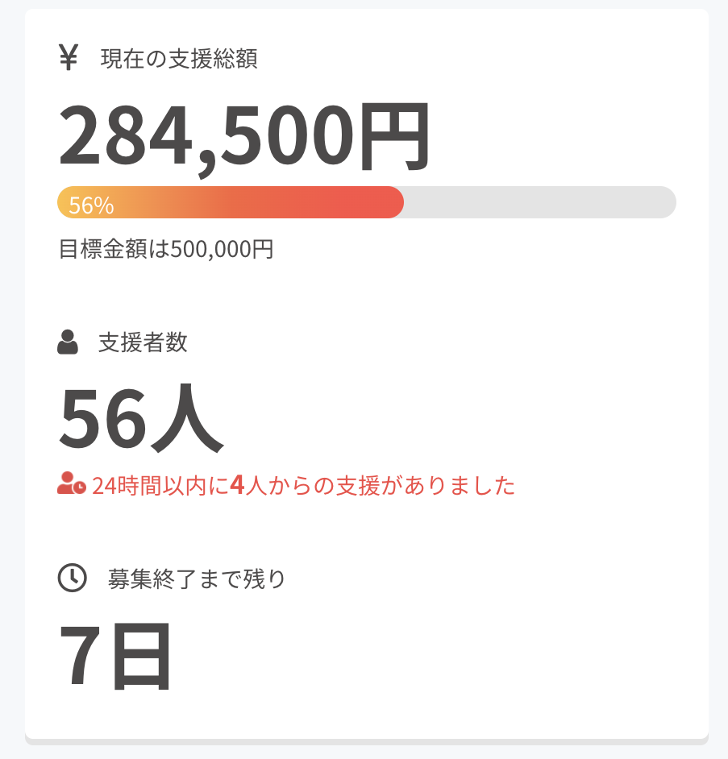Click the 56% label in the progress bar
The height and width of the screenshot is (759, 728).
click(91, 205)
